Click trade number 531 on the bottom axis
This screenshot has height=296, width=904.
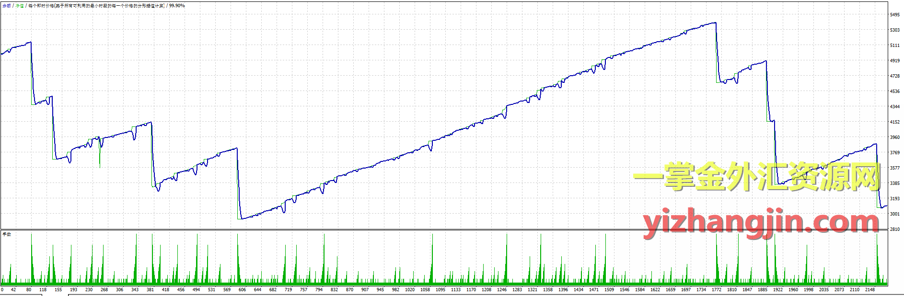[211, 290]
